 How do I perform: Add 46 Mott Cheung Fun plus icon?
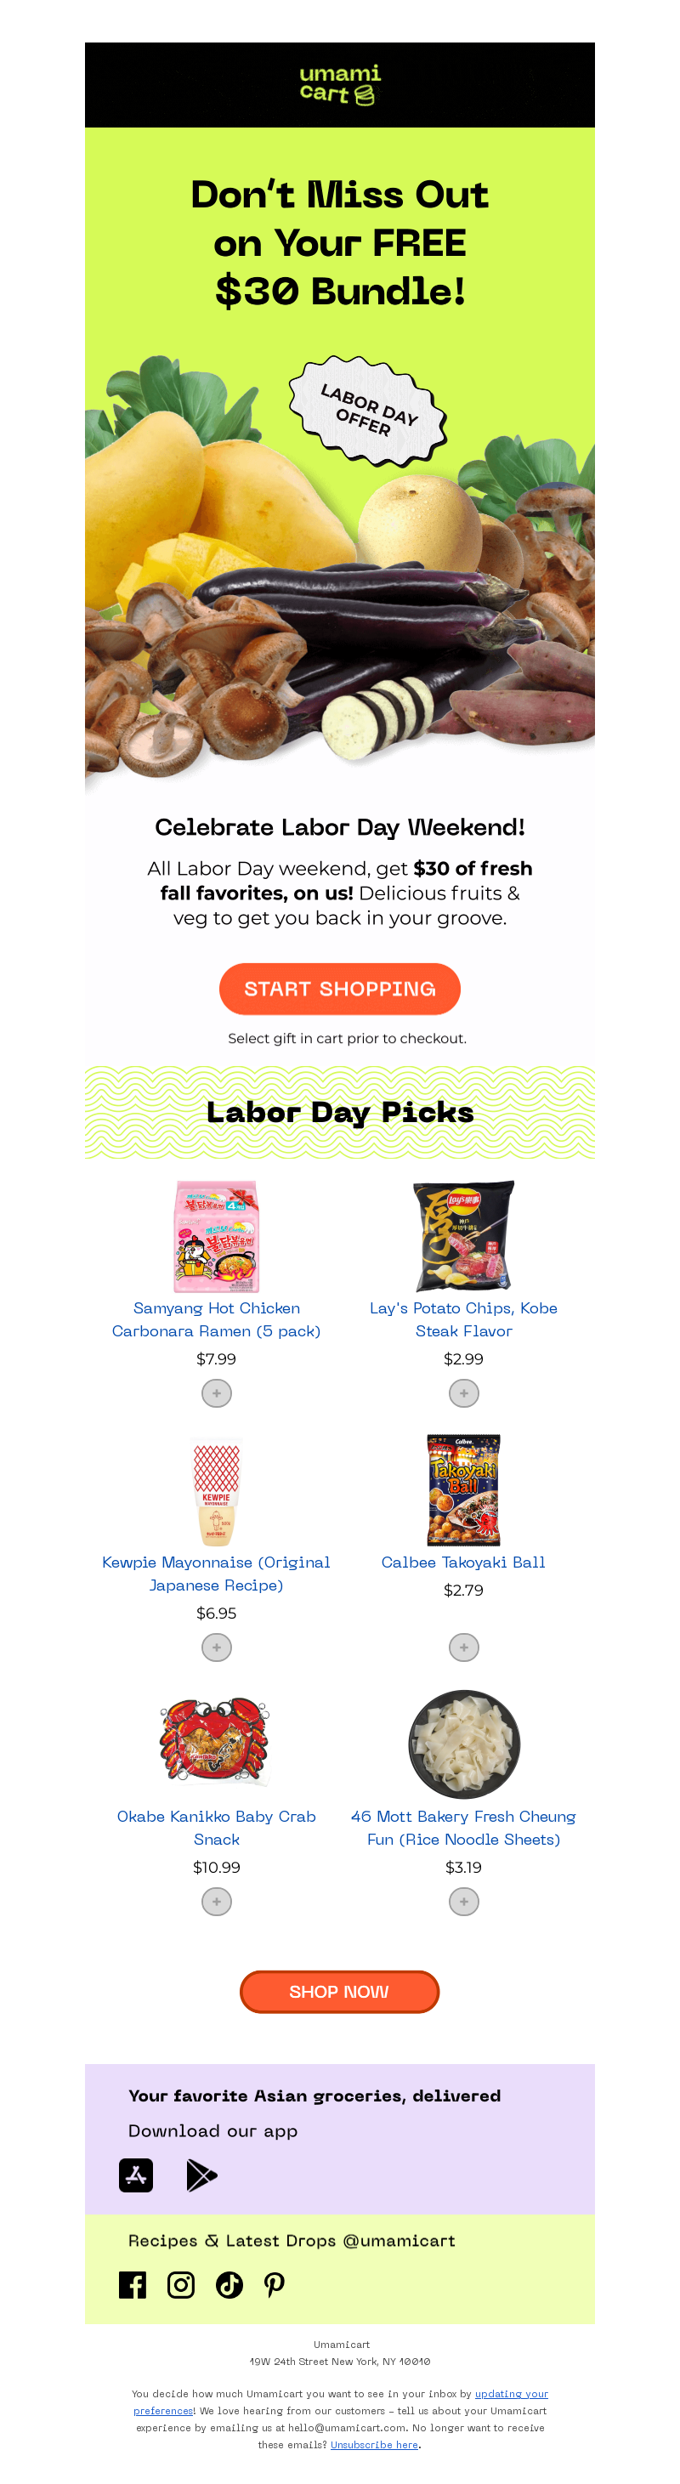pos(463,1901)
